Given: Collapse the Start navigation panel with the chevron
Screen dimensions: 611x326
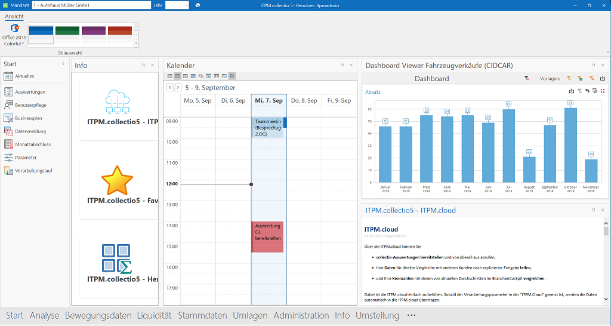Looking at the screenshot, I should [63, 63].
